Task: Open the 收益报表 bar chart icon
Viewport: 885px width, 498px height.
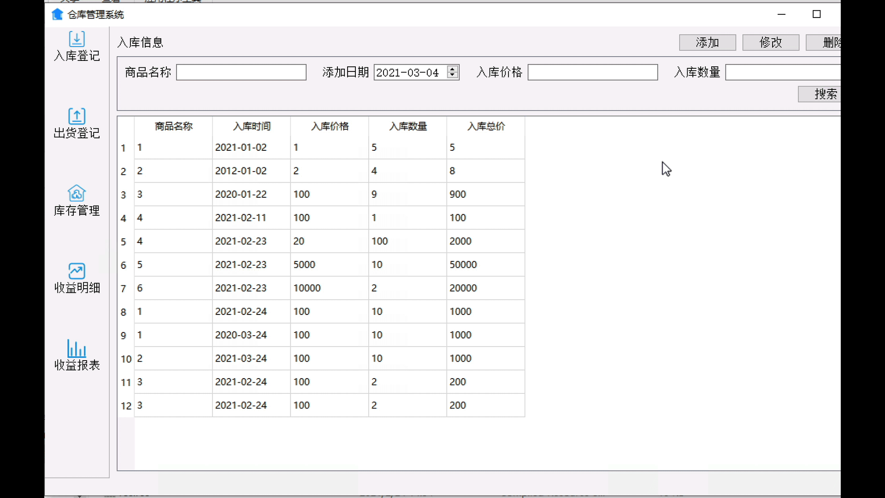Action: (x=77, y=349)
